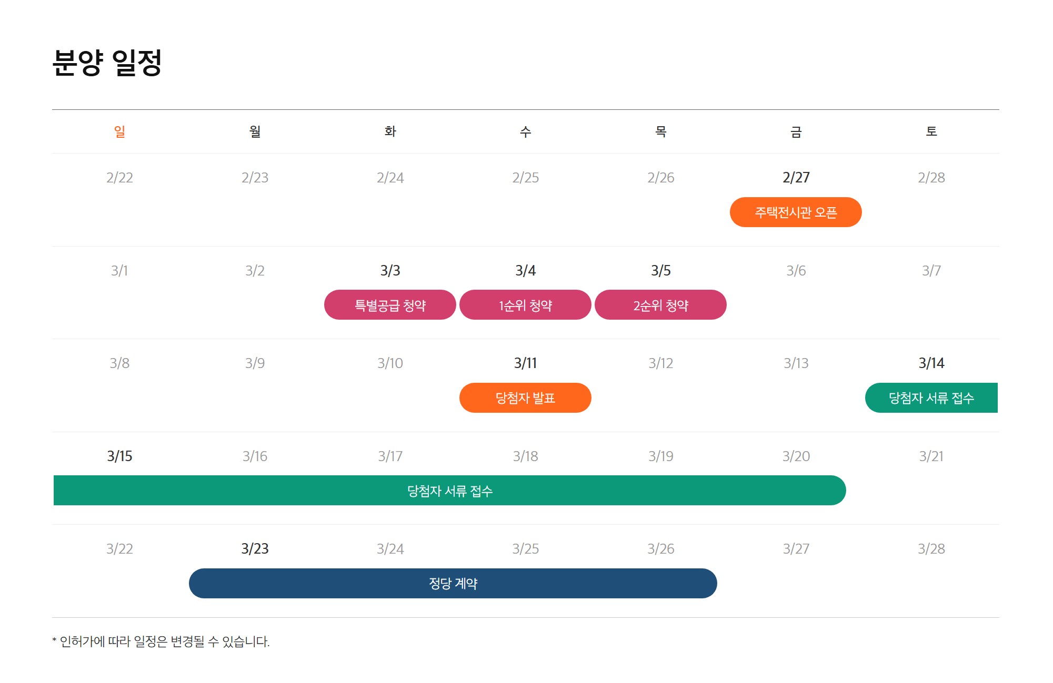The height and width of the screenshot is (683, 1053).
Task: Click the orange 일 weekday header
Action: pos(119,131)
